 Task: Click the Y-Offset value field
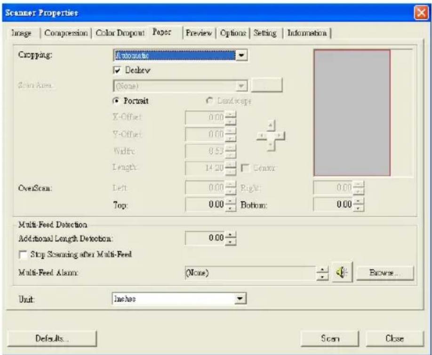(x=205, y=135)
